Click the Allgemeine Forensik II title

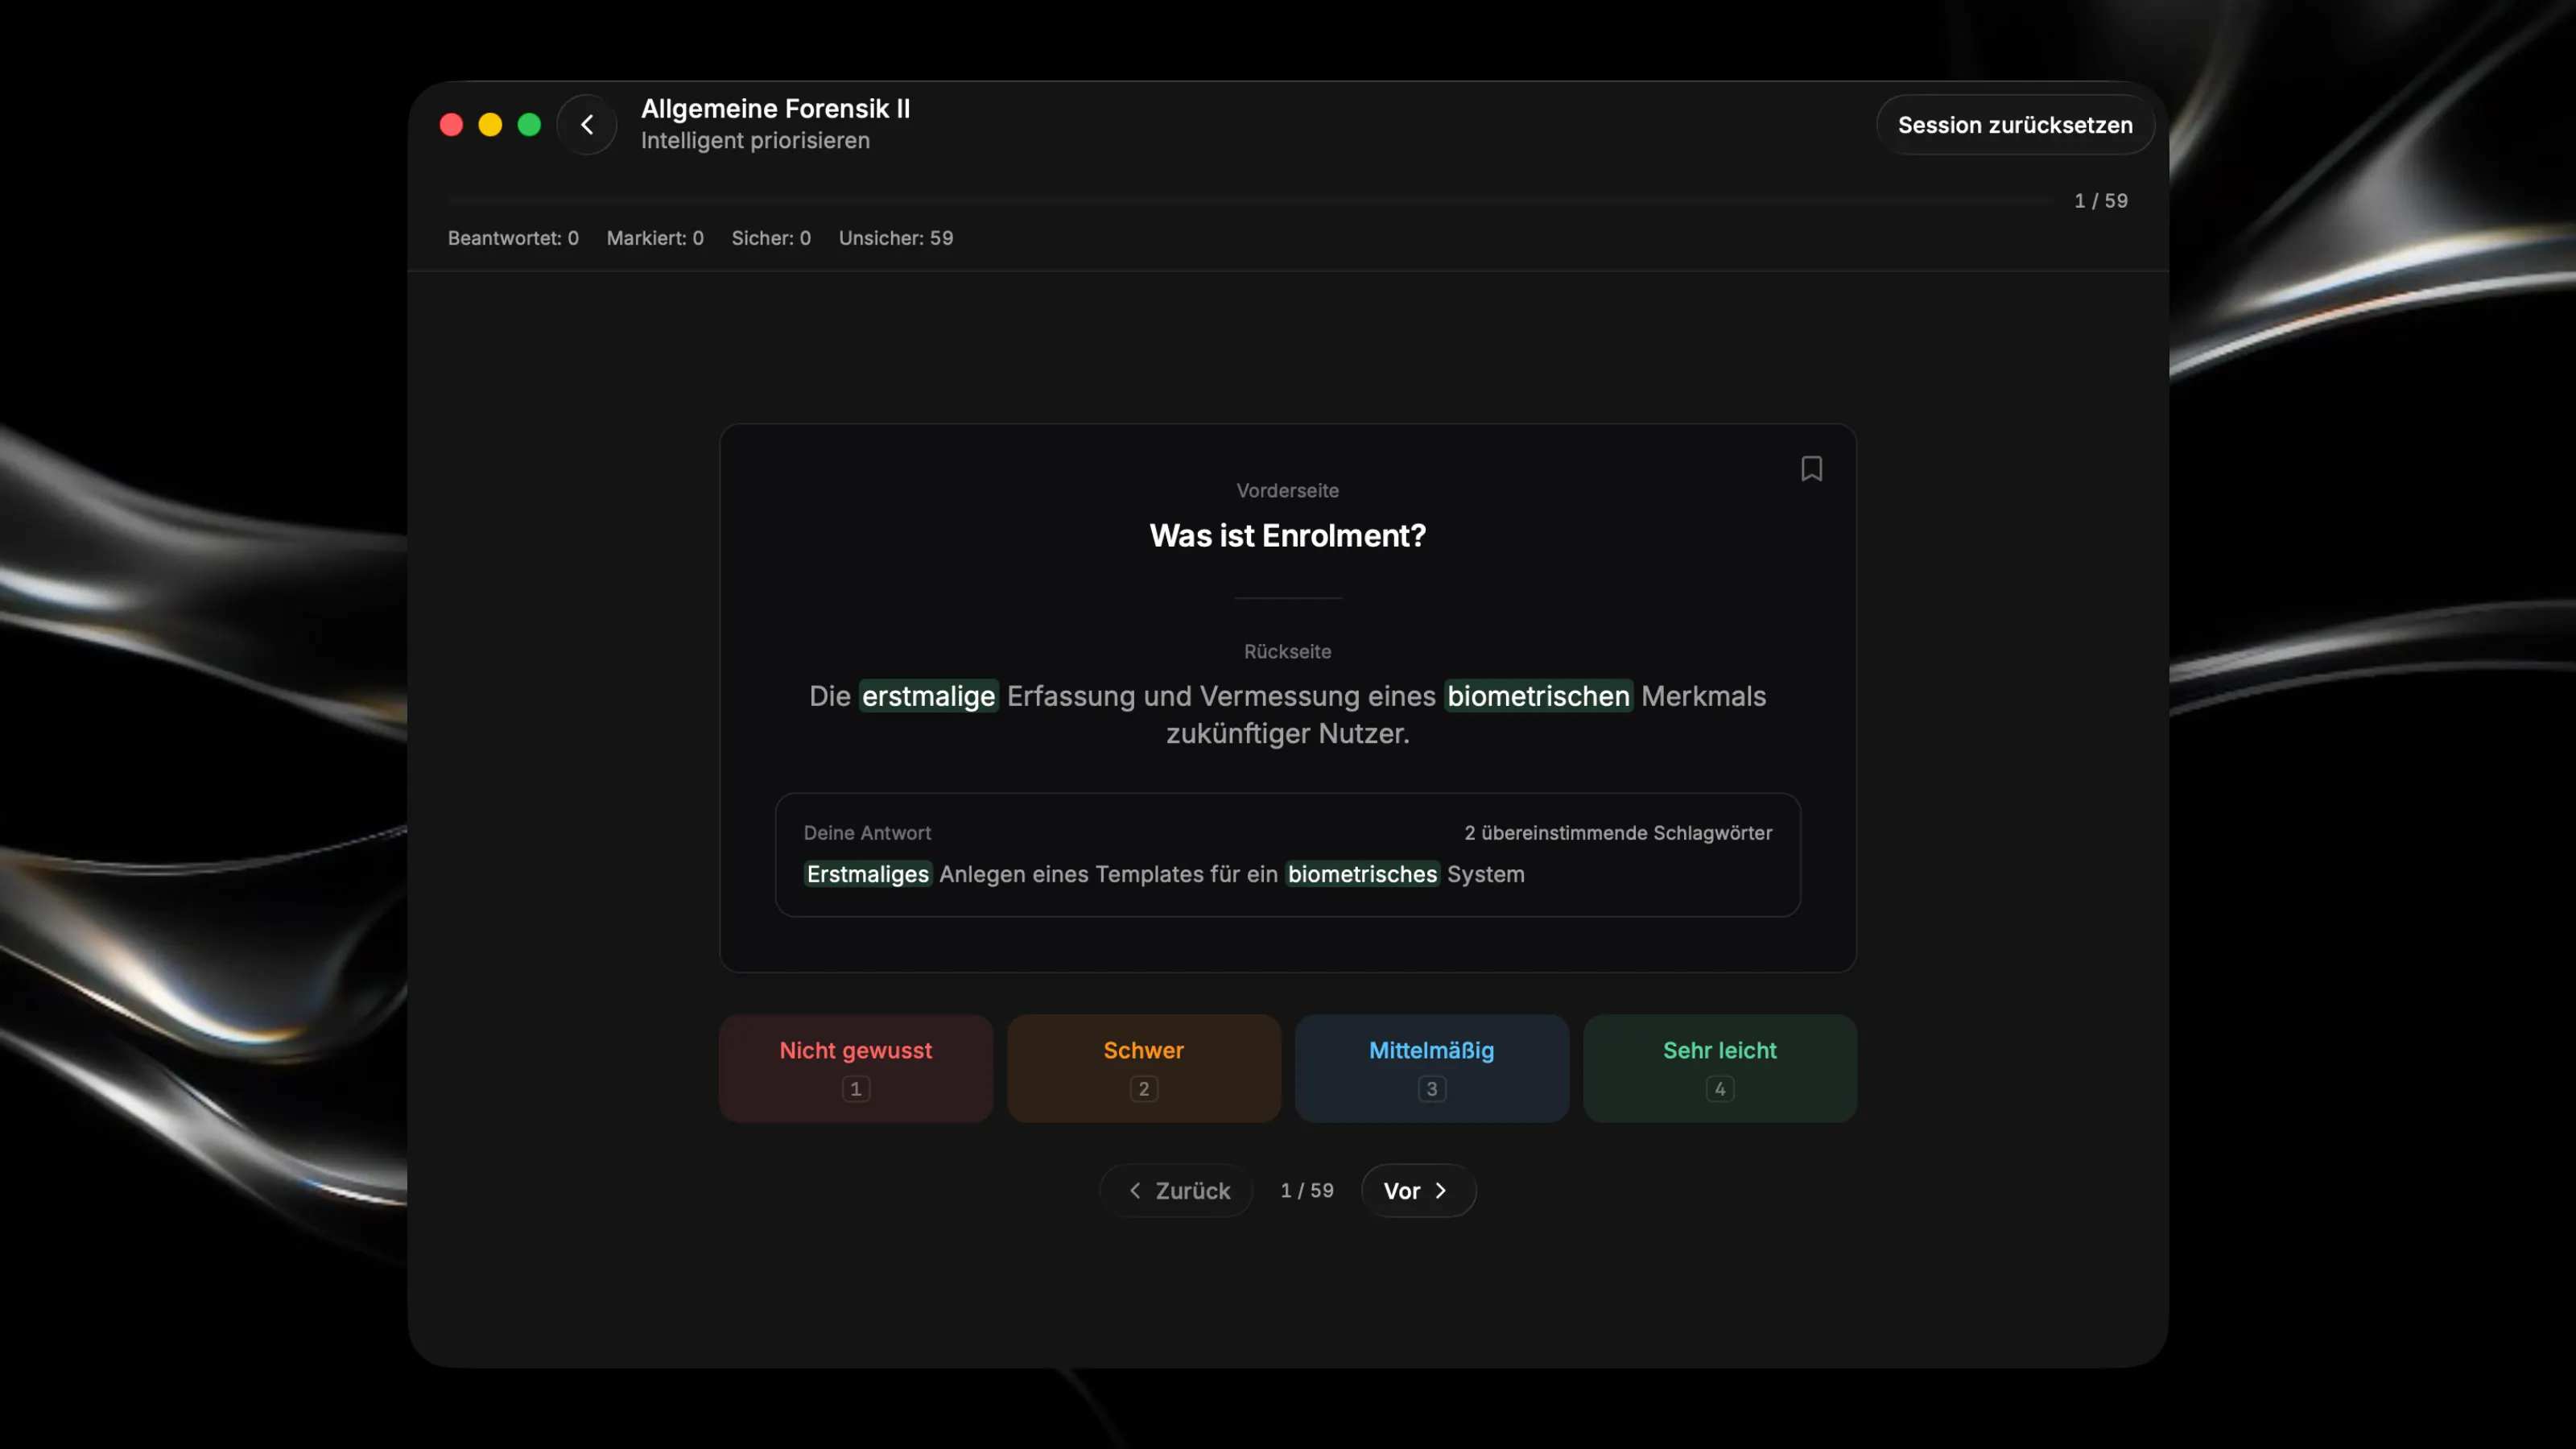click(775, 108)
